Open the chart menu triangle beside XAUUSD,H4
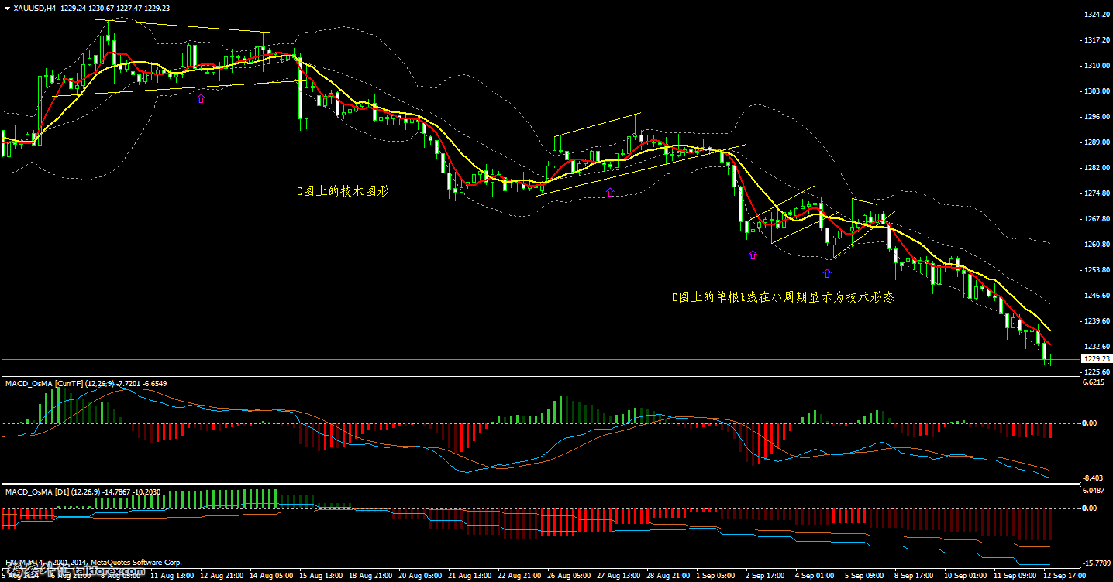 click(x=7, y=8)
